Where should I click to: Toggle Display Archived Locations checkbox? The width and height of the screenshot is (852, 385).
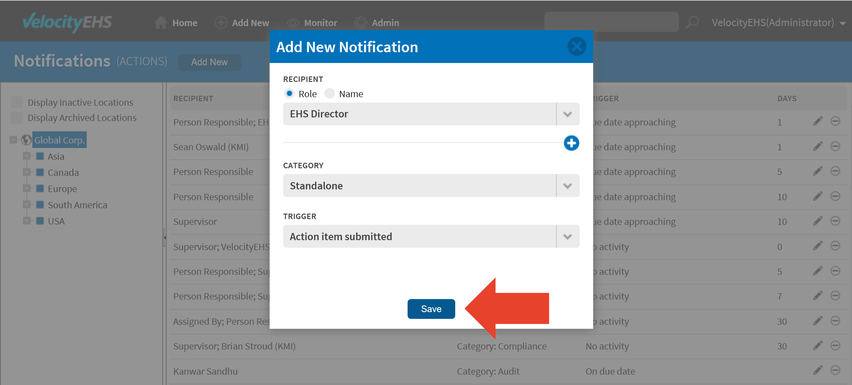tap(17, 118)
